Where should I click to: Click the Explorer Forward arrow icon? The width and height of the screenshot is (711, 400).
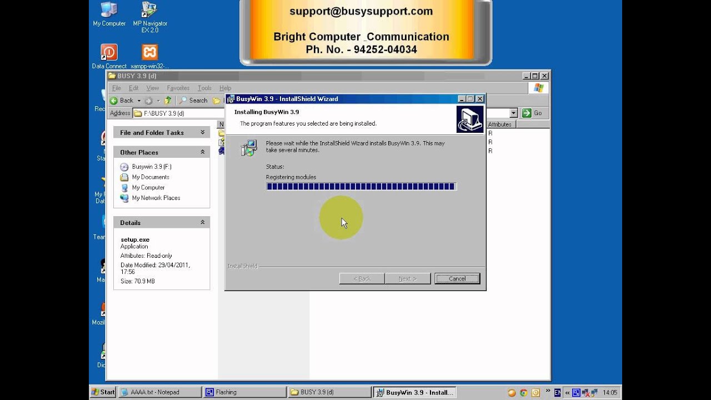click(x=148, y=101)
